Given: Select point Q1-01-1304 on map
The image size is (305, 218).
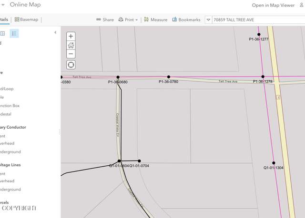Looking at the screenshot, I should 274,163.
